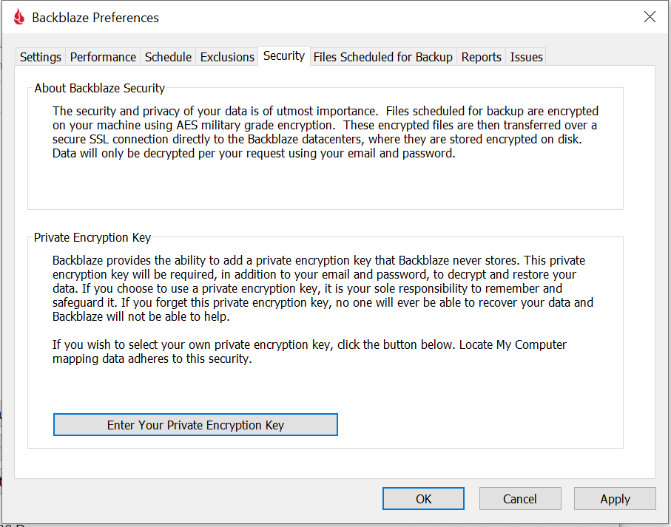The height and width of the screenshot is (527, 671).
Task: Click paragraph beginning 'The security and privacy'
Action: point(326,132)
